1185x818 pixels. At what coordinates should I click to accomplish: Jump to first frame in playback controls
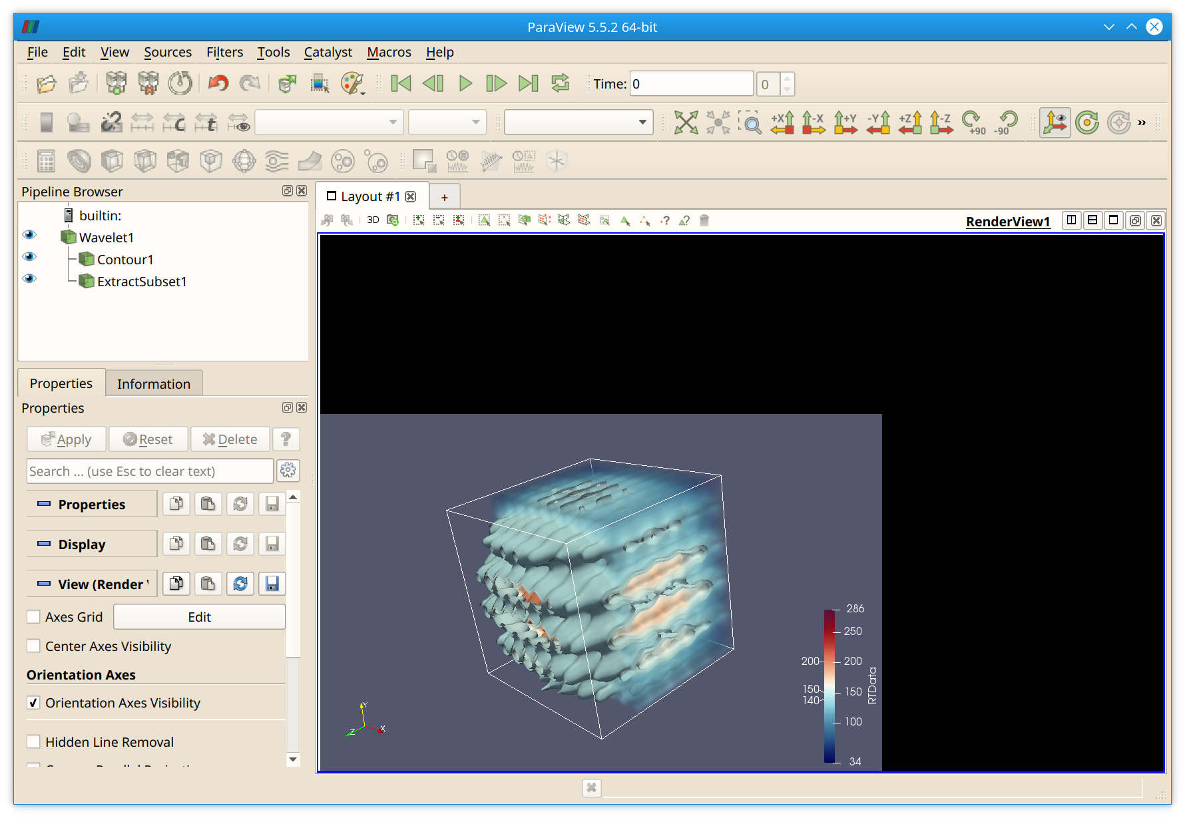point(401,84)
